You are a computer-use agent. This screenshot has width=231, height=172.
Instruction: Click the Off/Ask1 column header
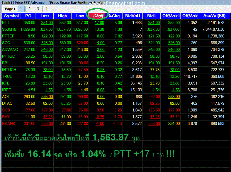(x=171, y=16)
